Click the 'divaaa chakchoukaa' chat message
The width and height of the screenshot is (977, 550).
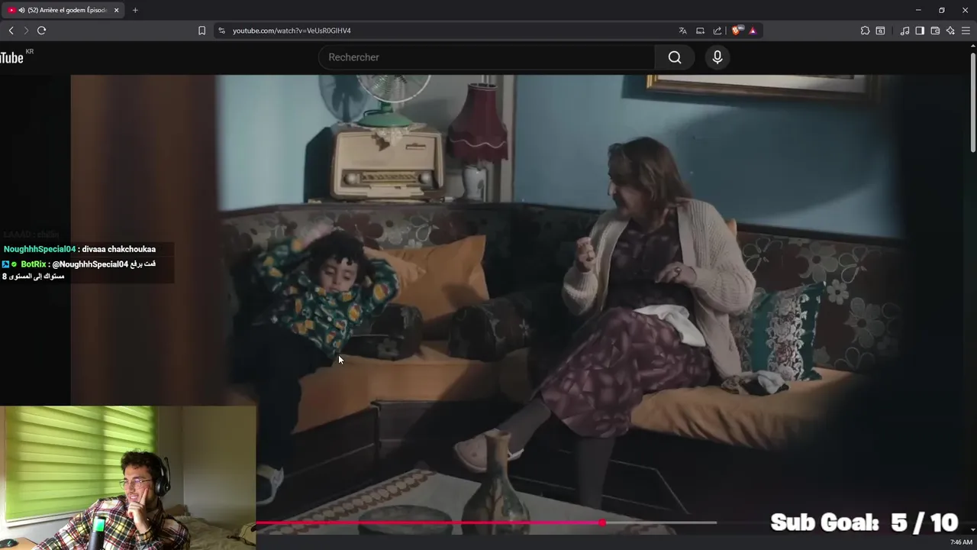119,249
